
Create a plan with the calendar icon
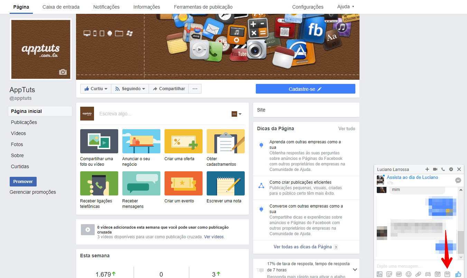click(x=447, y=274)
